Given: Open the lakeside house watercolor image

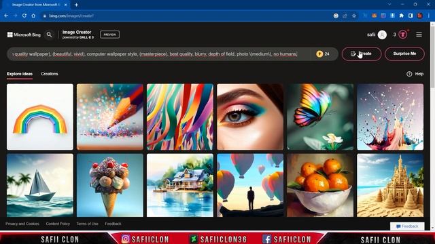Looking at the screenshot, I should click(x=180, y=185).
